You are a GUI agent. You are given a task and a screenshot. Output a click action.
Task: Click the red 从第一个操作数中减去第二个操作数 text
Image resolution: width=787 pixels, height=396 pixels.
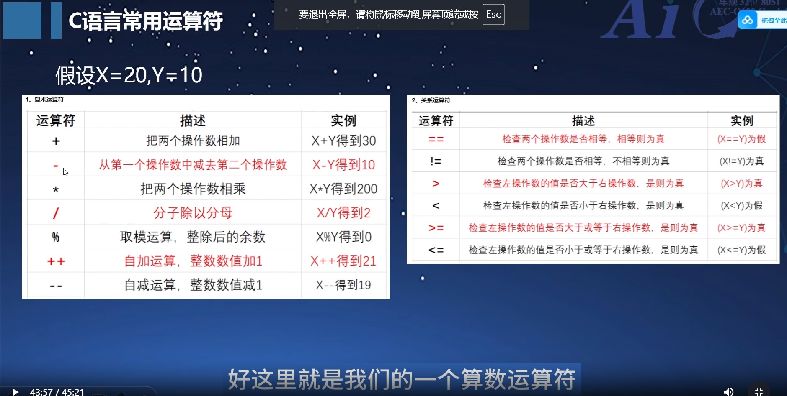tap(193, 165)
